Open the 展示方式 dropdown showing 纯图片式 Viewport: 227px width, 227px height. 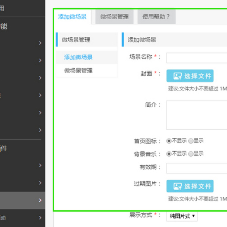coord(182,216)
